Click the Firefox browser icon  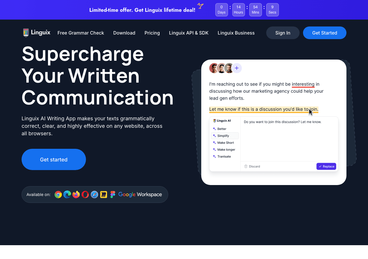click(76, 195)
